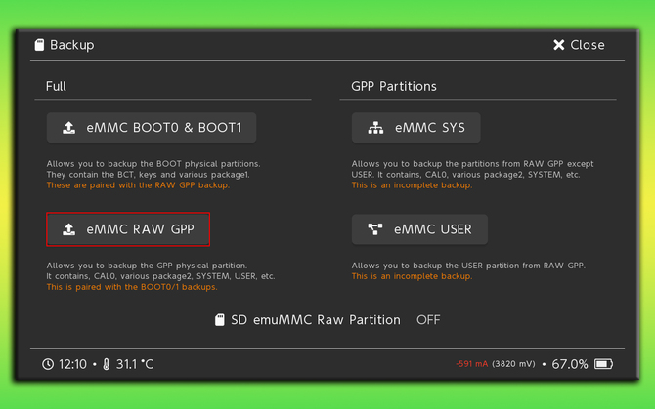Click the X icon next to Close
The image size is (655, 409).
(558, 45)
